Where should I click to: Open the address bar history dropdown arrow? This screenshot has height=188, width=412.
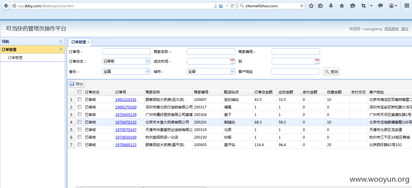click(227, 6)
